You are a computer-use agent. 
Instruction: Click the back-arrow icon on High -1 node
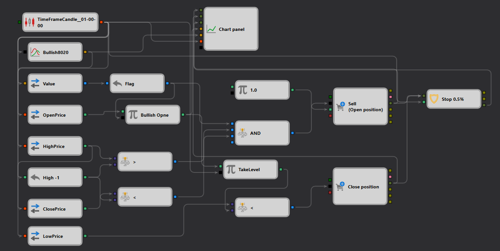(x=35, y=177)
